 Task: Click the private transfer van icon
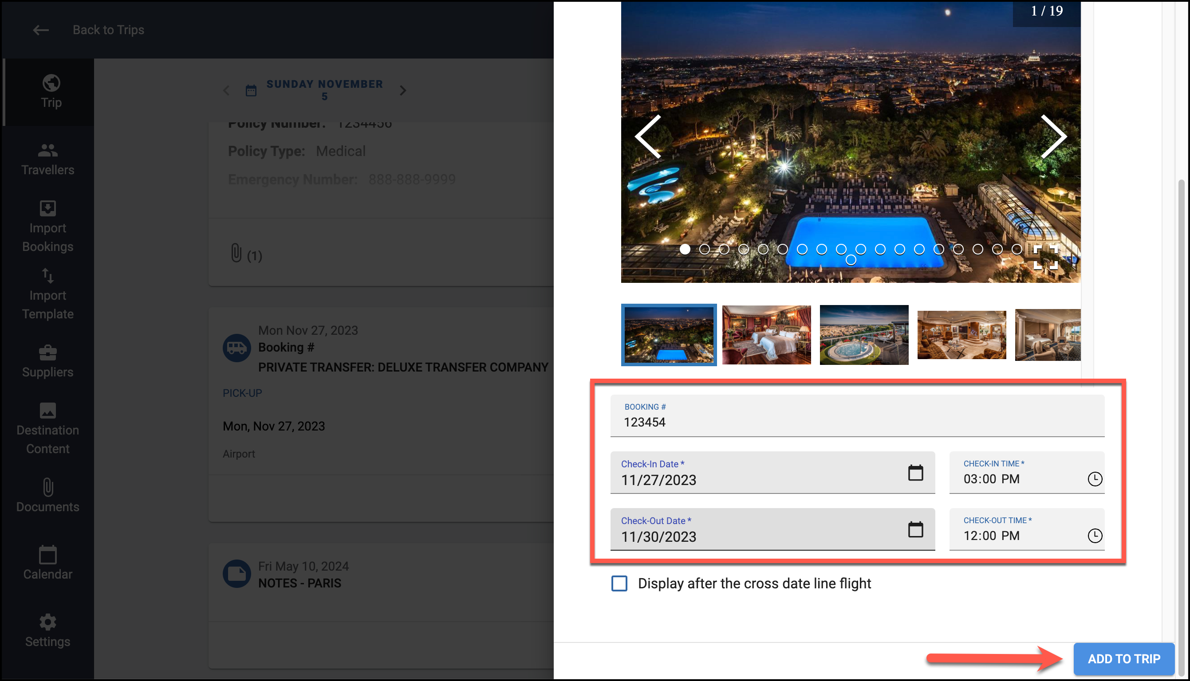tap(237, 348)
